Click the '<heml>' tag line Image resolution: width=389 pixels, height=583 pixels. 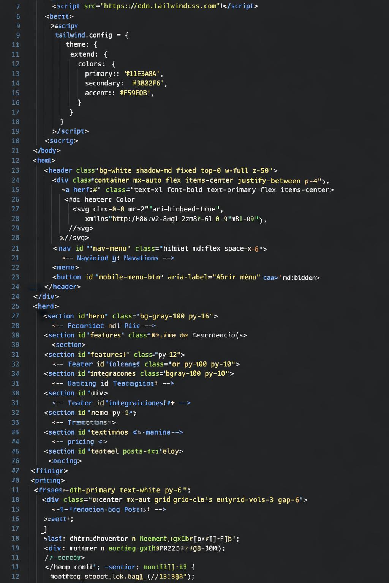pyautogui.click(x=44, y=160)
